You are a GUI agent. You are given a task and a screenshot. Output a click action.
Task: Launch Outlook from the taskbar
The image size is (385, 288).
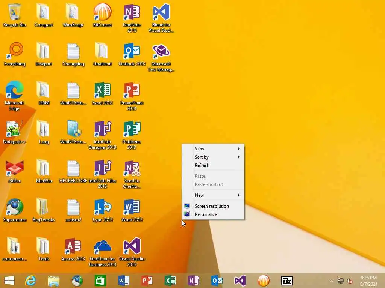point(217,280)
